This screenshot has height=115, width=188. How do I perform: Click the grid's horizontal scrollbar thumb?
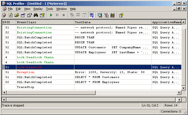[x=51, y=93]
